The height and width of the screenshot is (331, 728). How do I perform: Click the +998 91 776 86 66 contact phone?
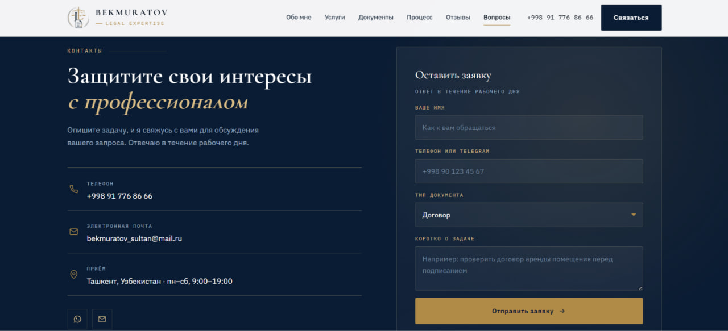[119, 196]
